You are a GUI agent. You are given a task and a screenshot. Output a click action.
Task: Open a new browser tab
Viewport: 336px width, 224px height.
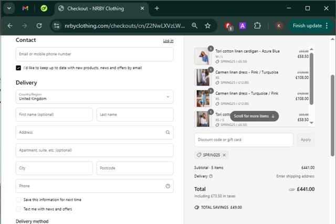157,8
